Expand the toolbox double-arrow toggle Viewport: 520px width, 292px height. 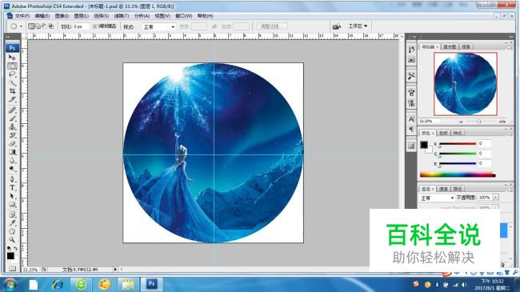point(8,37)
